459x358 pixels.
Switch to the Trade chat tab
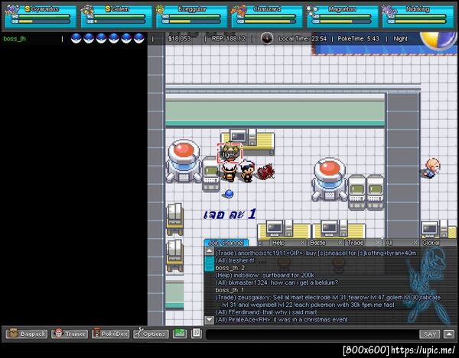click(356, 243)
